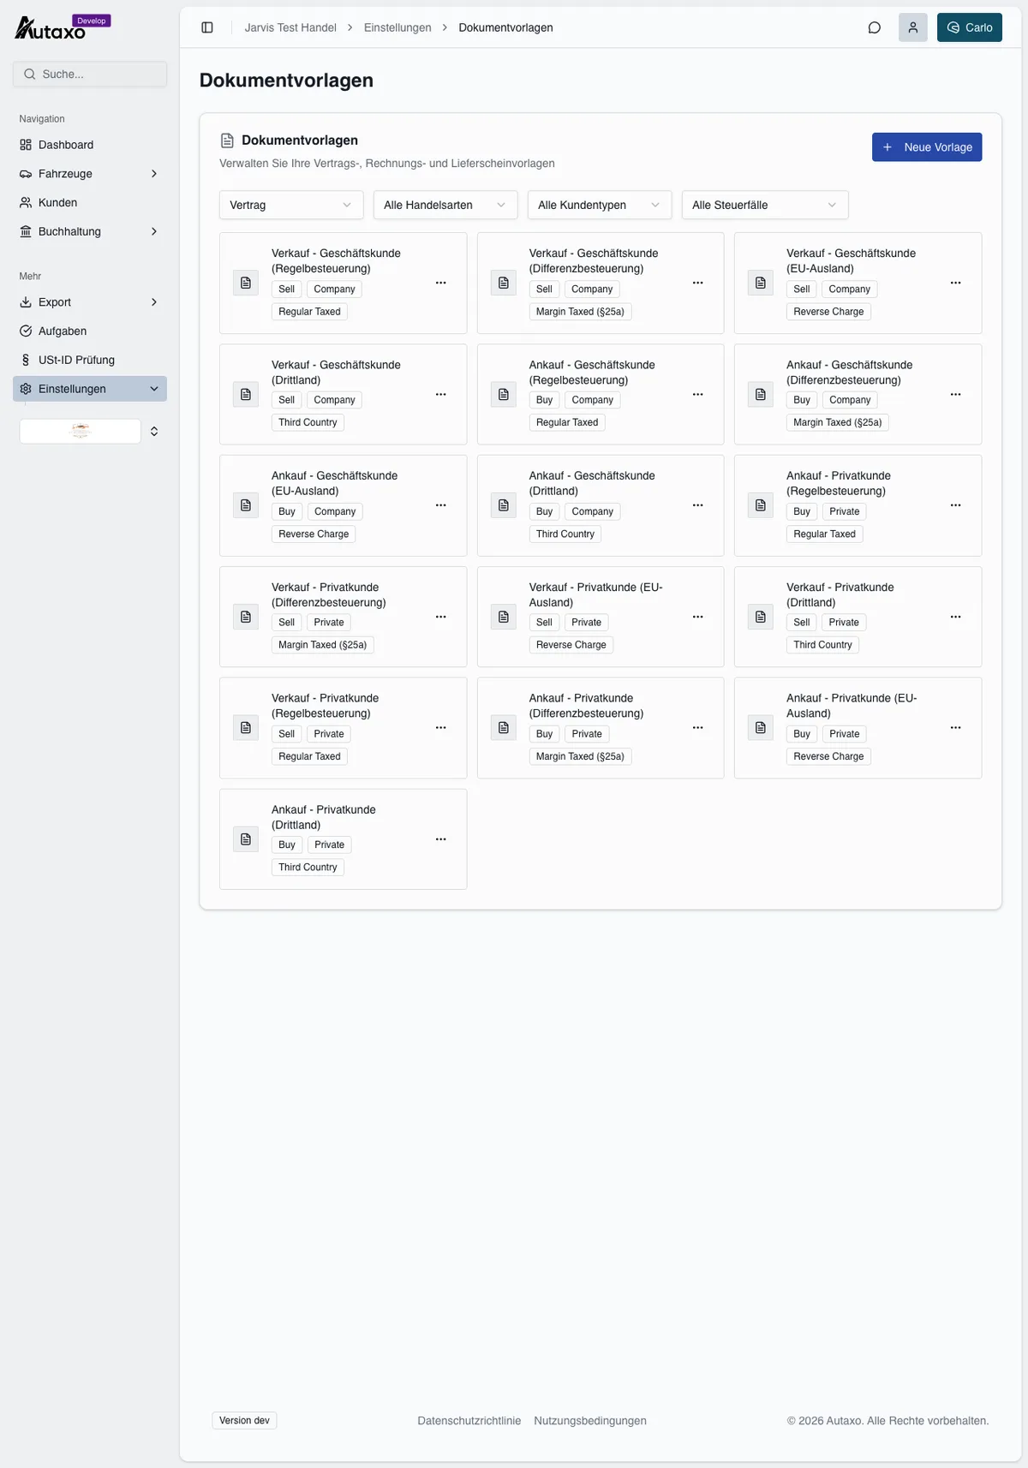1028x1468 pixels.
Task: Open the user profile icon
Action: [x=913, y=27]
